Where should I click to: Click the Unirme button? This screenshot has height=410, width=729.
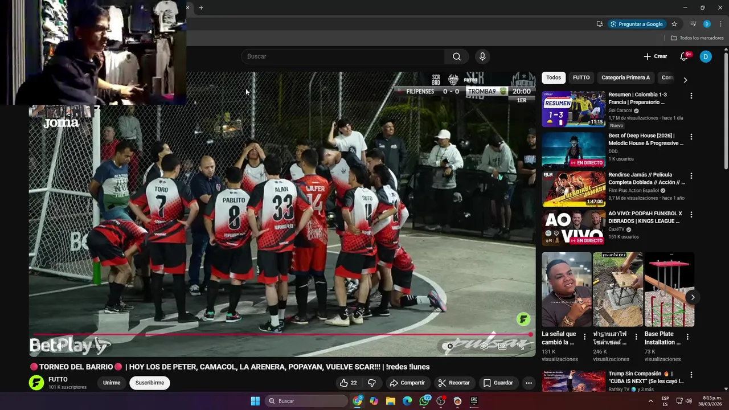tap(112, 383)
